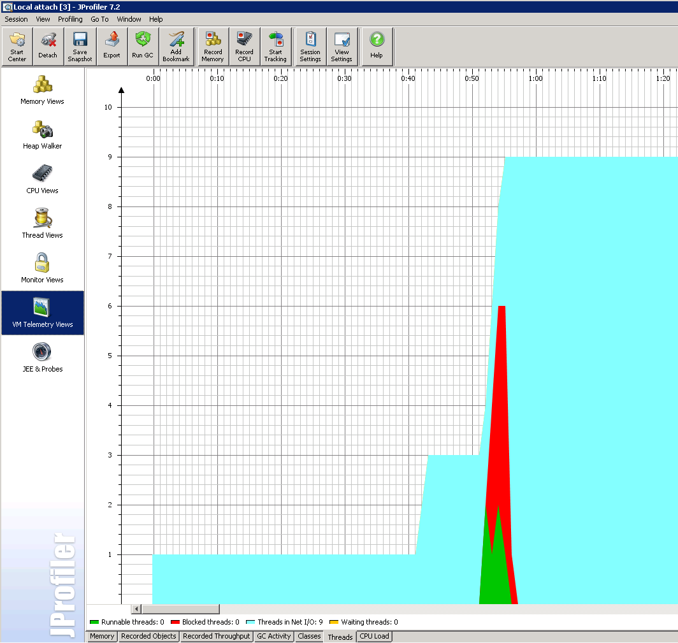Run GC with the recycle icon
The height and width of the screenshot is (643, 678).
(x=143, y=47)
